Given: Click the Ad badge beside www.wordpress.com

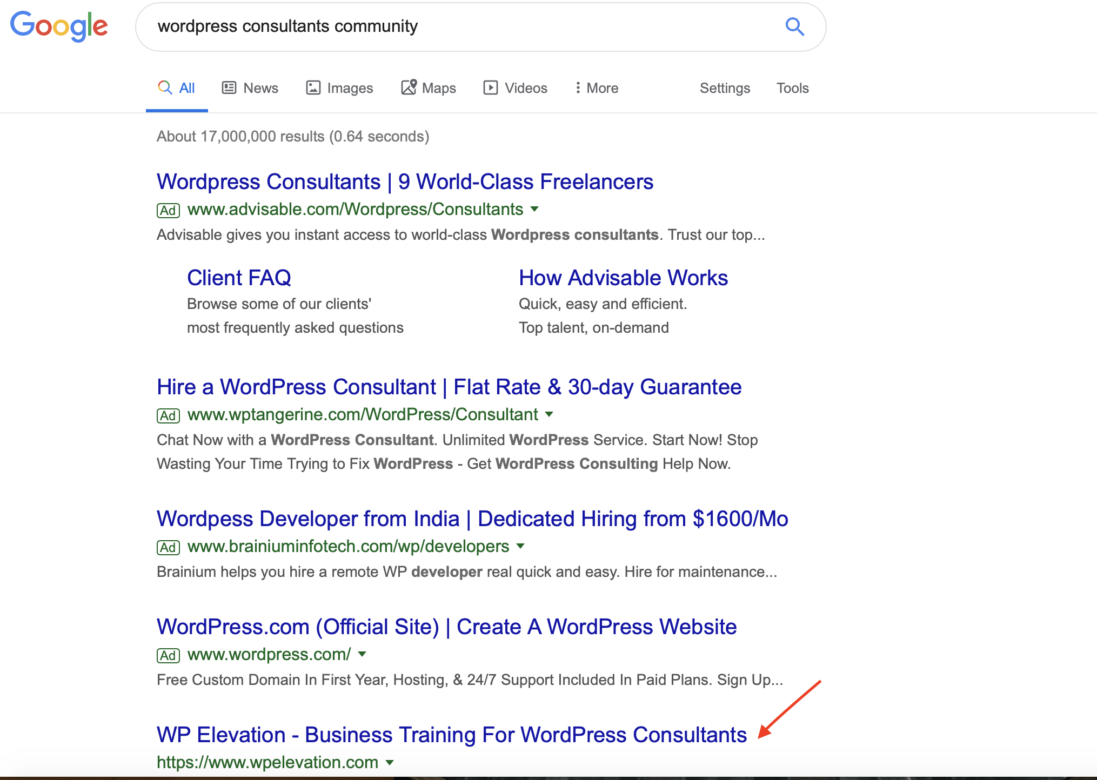Looking at the screenshot, I should [168, 655].
